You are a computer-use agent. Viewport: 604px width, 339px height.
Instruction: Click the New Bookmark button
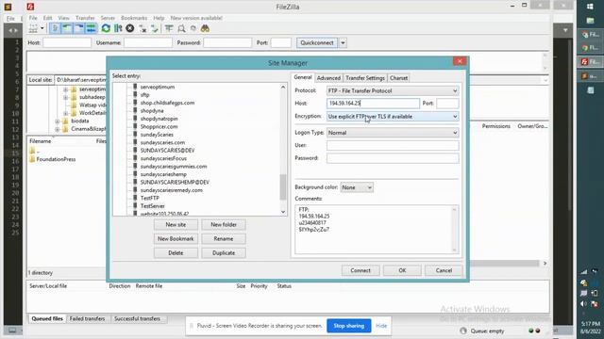176,238
